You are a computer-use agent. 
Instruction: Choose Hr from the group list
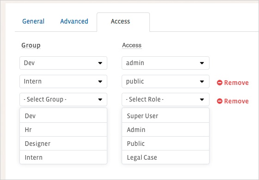[63, 130]
